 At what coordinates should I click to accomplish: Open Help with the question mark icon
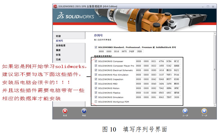pos(84,111)
